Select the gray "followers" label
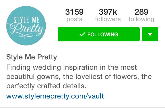Viewport: 165px width, 108px height. click(x=108, y=19)
